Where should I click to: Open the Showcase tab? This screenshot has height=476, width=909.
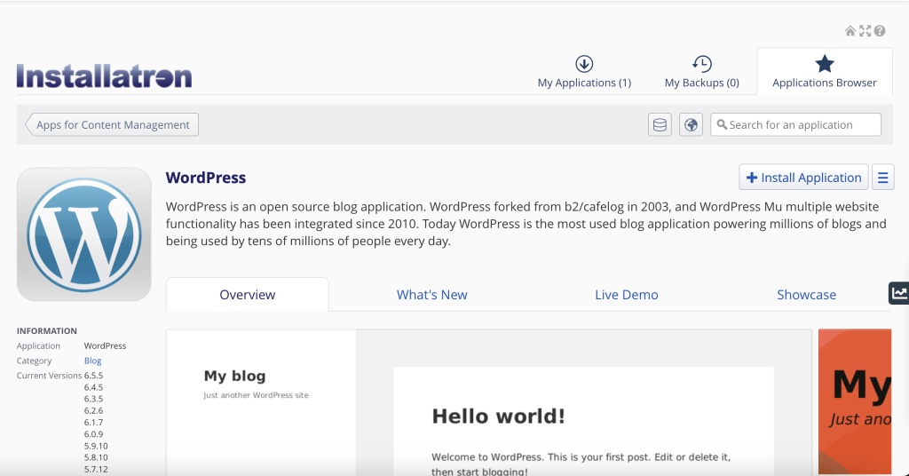coord(806,295)
